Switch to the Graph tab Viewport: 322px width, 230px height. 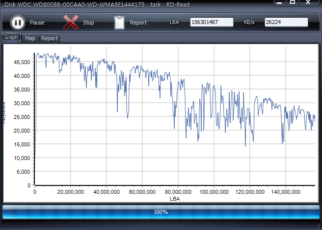(11, 38)
